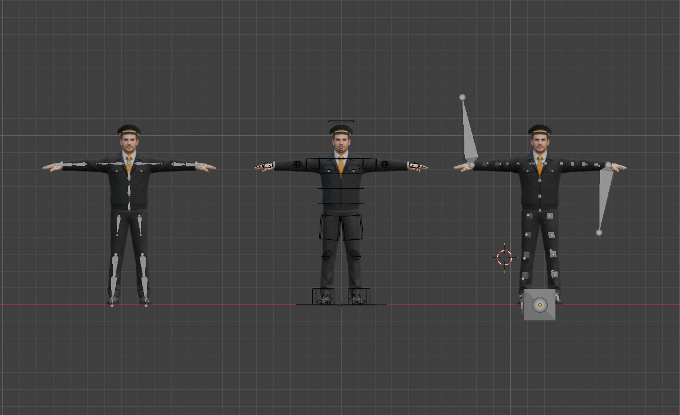Select middle character's chin control circle

click(x=341, y=150)
